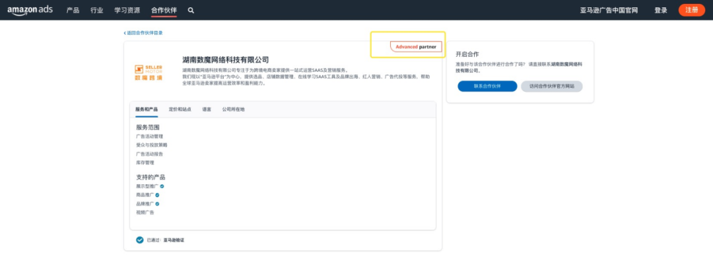Click the 联系合作伙伴 button
713x272 pixels.
[x=487, y=86]
